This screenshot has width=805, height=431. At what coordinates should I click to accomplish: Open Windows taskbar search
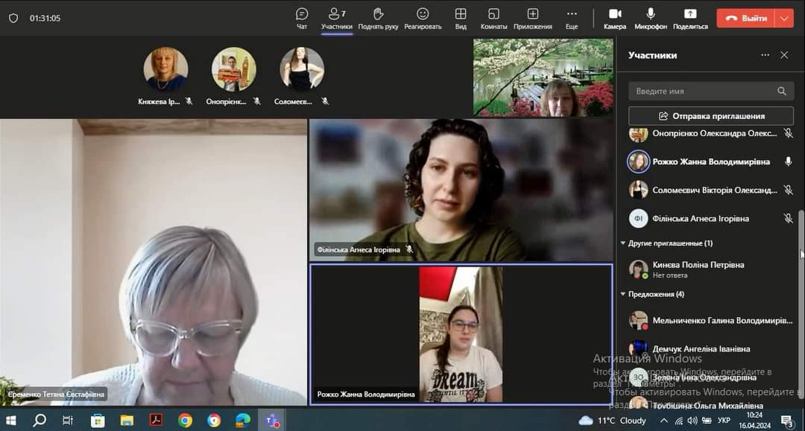point(39,421)
